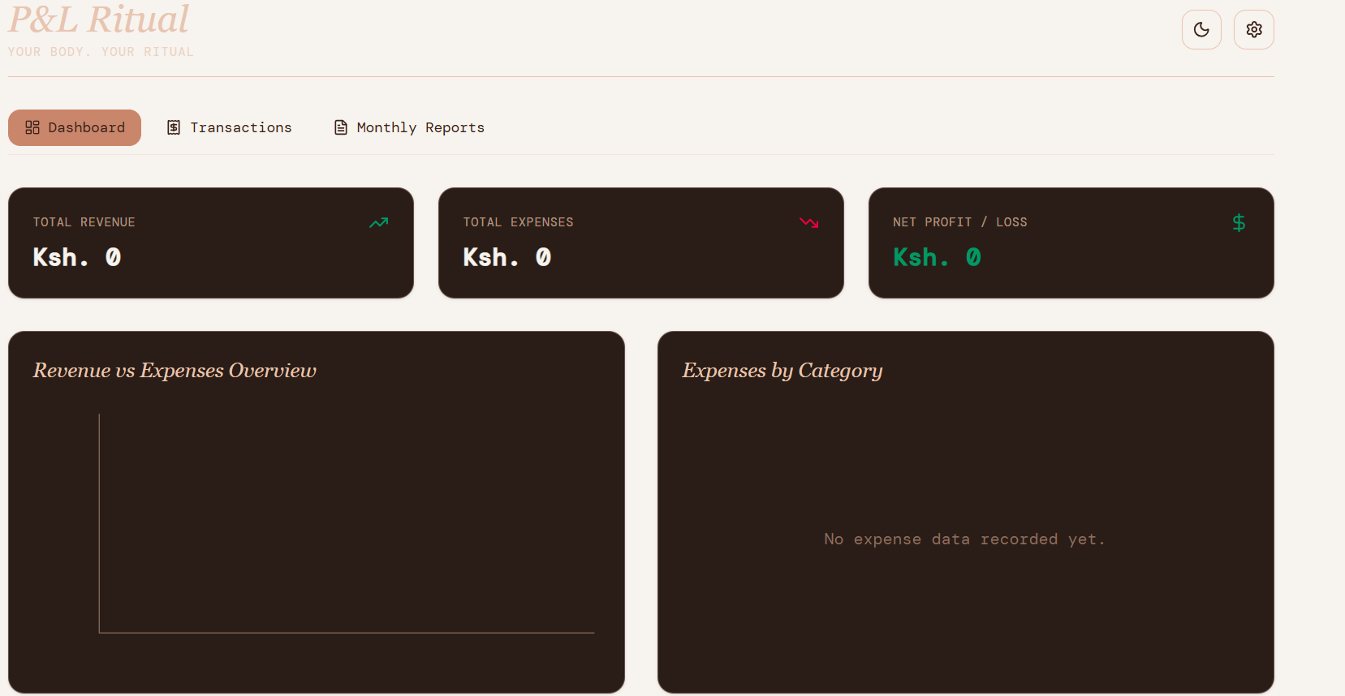1345x696 pixels.
Task: Click the 'Revenue vs Expenses Overview' heading
Action: [175, 371]
